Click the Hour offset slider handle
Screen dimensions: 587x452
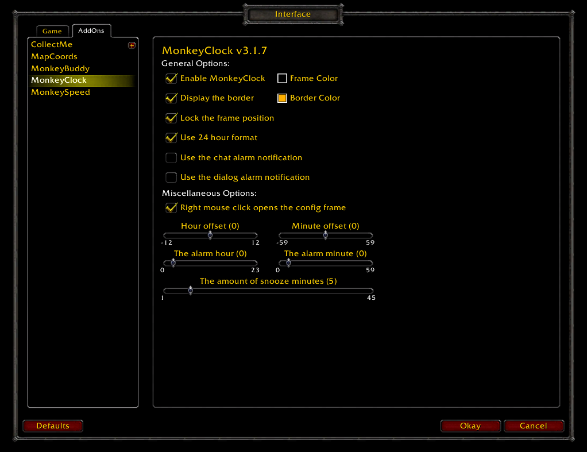tap(210, 235)
